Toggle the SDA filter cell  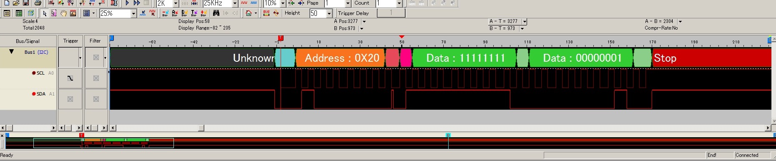[x=96, y=99]
